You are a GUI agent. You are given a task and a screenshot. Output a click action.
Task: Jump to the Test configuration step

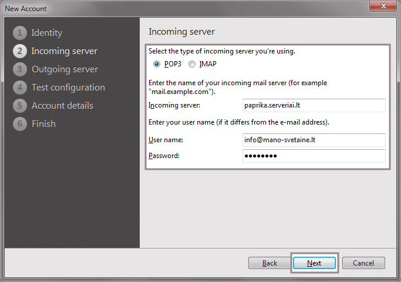68,88
